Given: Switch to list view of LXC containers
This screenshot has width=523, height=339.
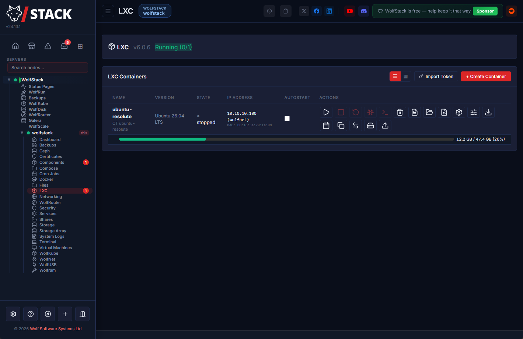Looking at the screenshot, I should pyautogui.click(x=395, y=77).
